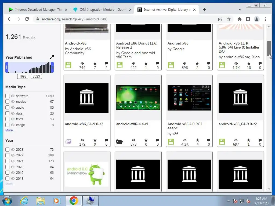Screen dimensions: 275x206
Task: Open Android 6.0 Marshmallow thumbnail
Action: (87, 174)
